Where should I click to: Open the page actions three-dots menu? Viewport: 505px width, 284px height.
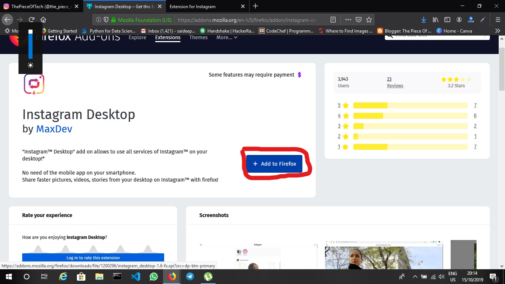348,20
